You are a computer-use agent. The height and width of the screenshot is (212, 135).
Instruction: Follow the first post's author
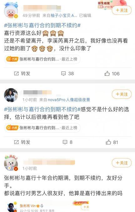tap(122, 10)
